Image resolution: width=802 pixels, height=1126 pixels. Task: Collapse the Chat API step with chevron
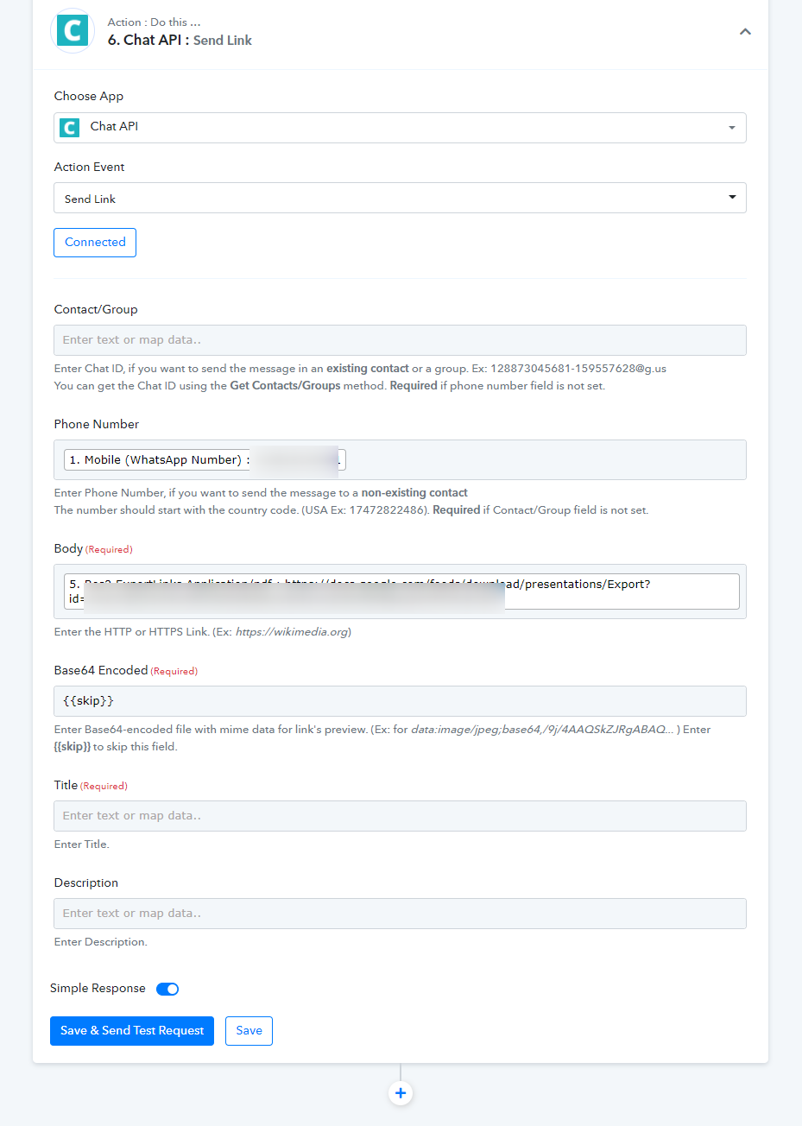pyautogui.click(x=745, y=32)
